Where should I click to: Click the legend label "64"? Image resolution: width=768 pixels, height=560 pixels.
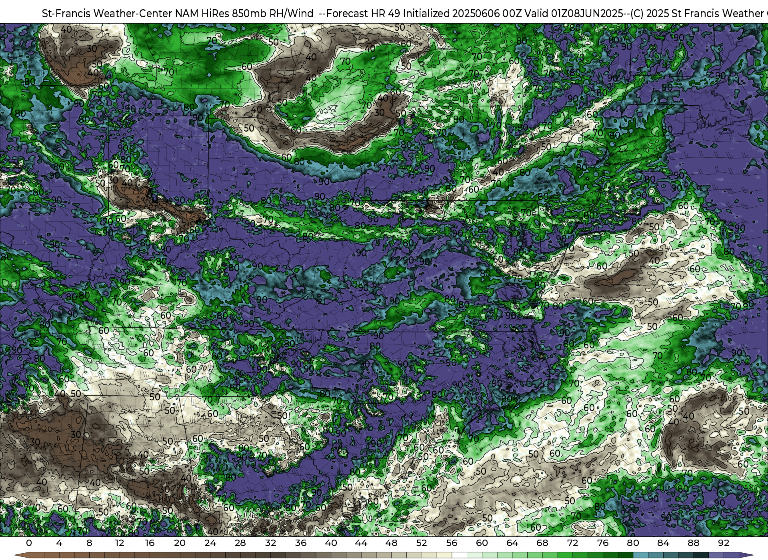pyautogui.click(x=512, y=543)
